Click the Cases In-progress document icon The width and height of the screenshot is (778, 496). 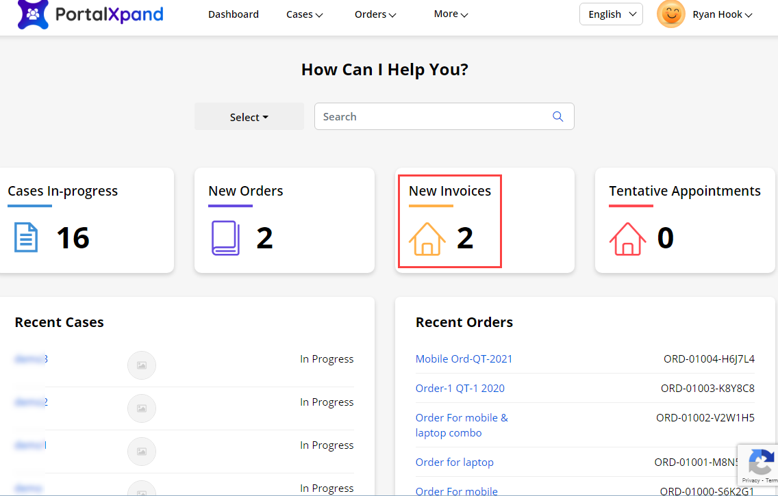tap(27, 237)
